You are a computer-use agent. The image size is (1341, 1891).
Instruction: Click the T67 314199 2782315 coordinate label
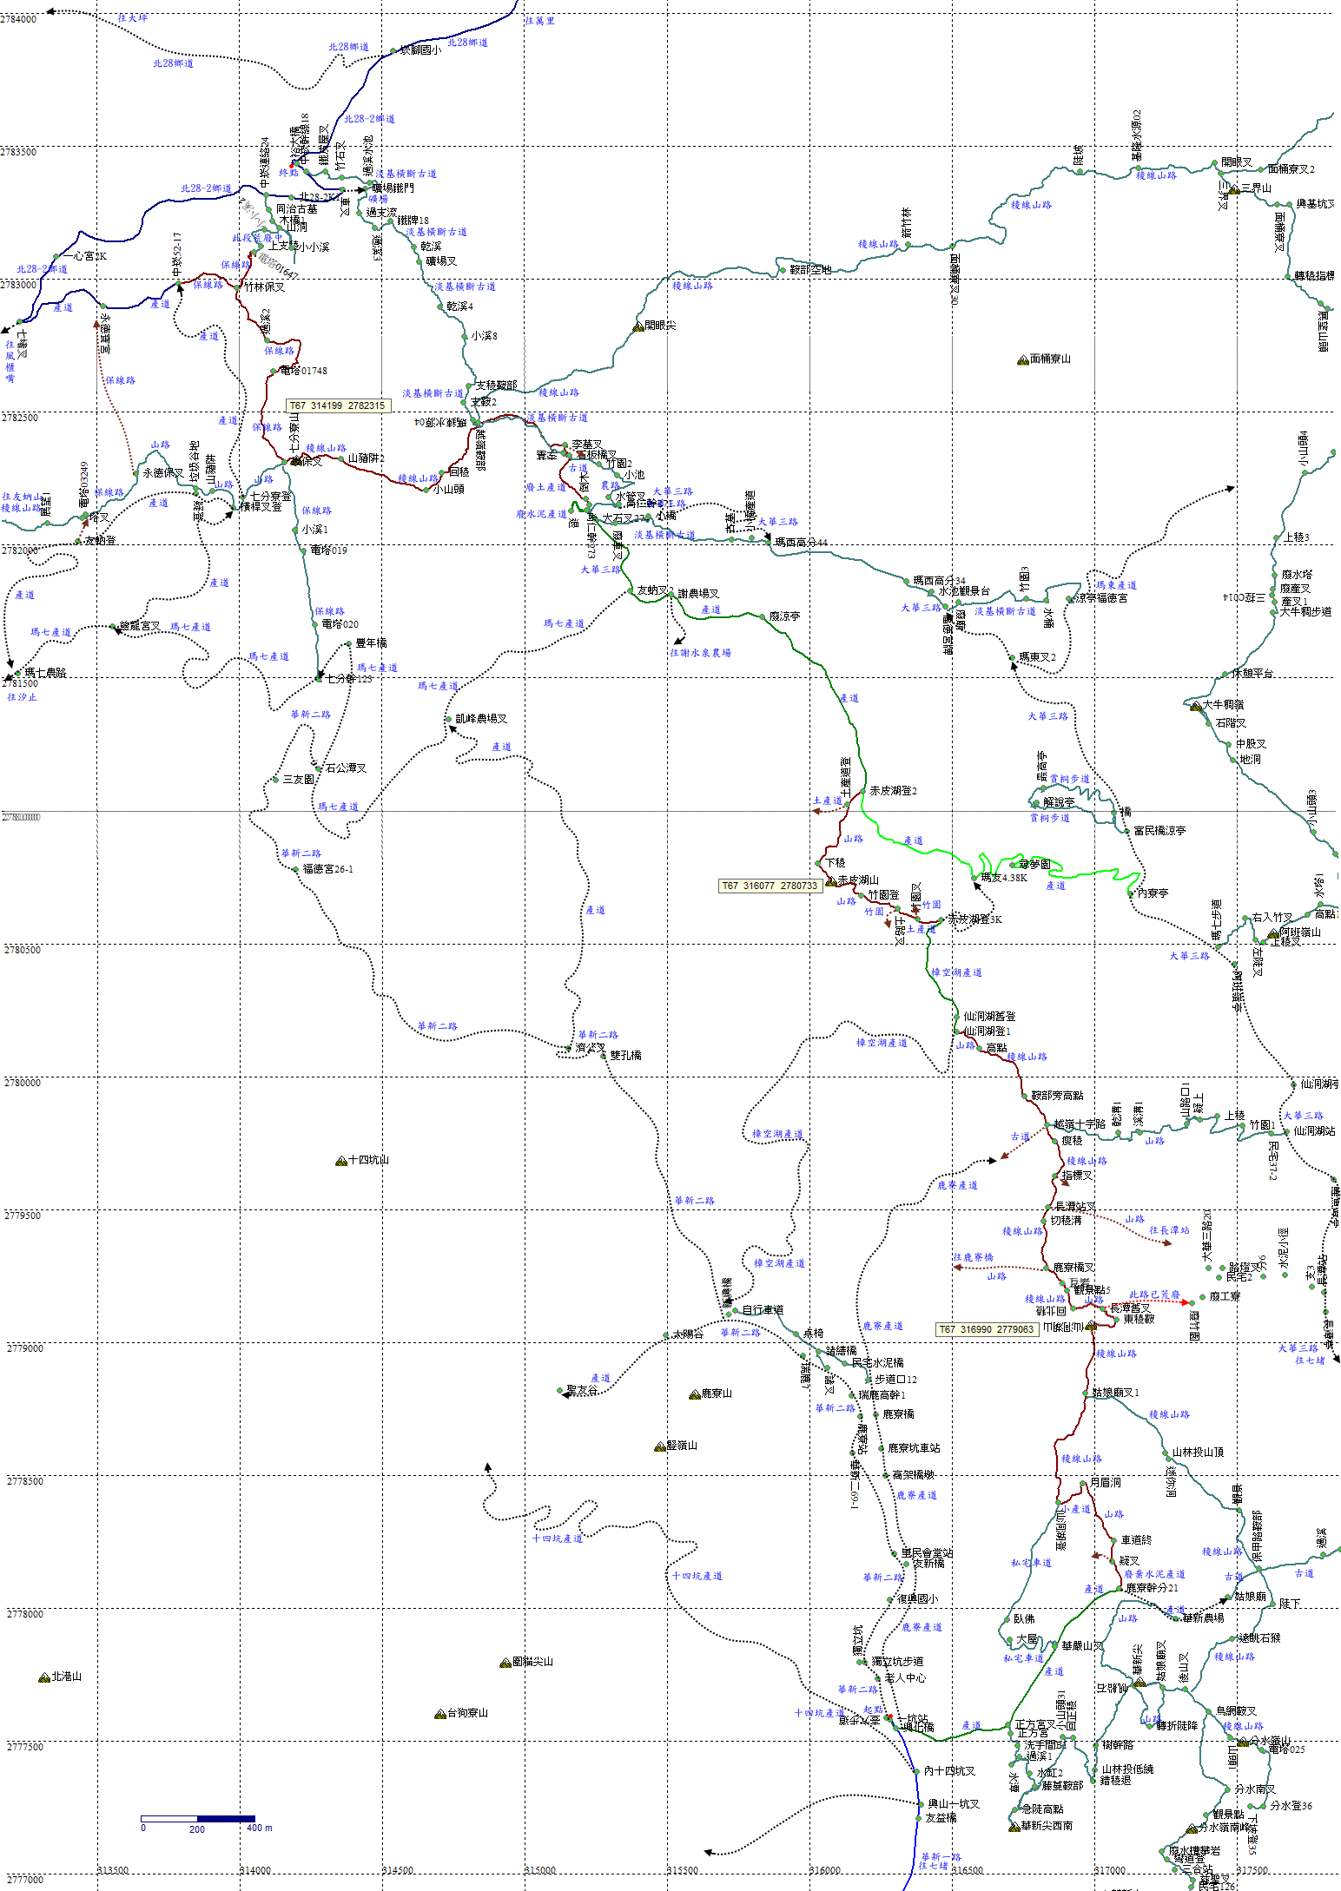[x=337, y=405]
